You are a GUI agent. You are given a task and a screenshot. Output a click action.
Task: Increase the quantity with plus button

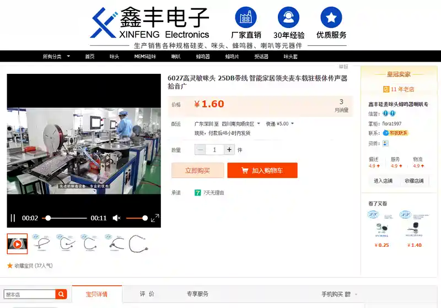(229, 150)
